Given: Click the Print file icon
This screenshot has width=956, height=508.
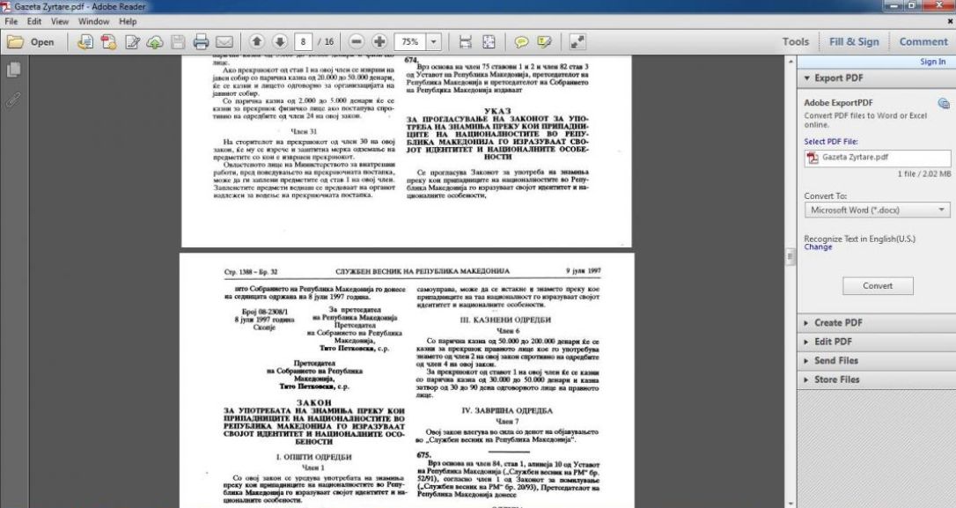Looking at the screenshot, I should (200, 41).
